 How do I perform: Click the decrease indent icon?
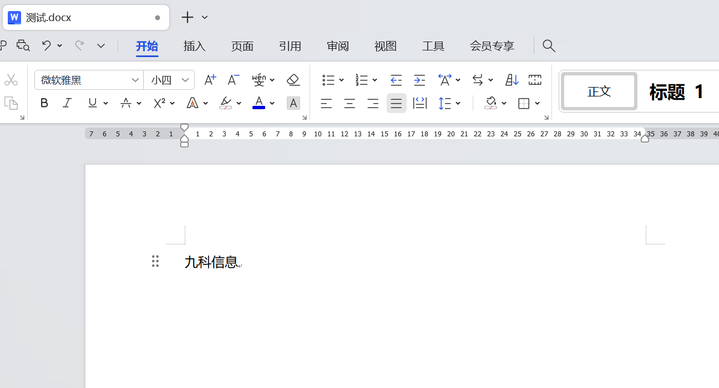[x=396, y=80]
